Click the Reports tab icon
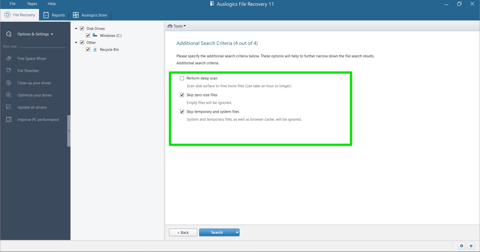 [46, 15]
